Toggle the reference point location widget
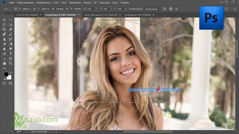The height and width of the screenshot is (134, 239). coord(16,9)
